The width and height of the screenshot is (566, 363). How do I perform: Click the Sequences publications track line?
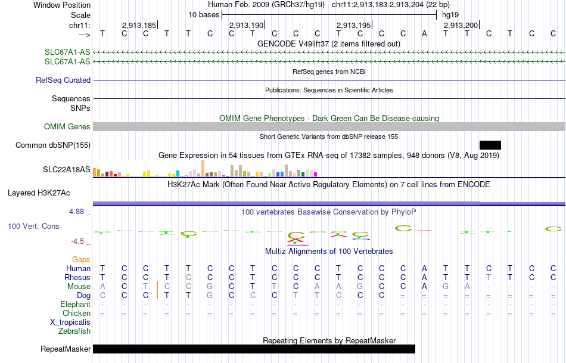[x=329, y=98]
